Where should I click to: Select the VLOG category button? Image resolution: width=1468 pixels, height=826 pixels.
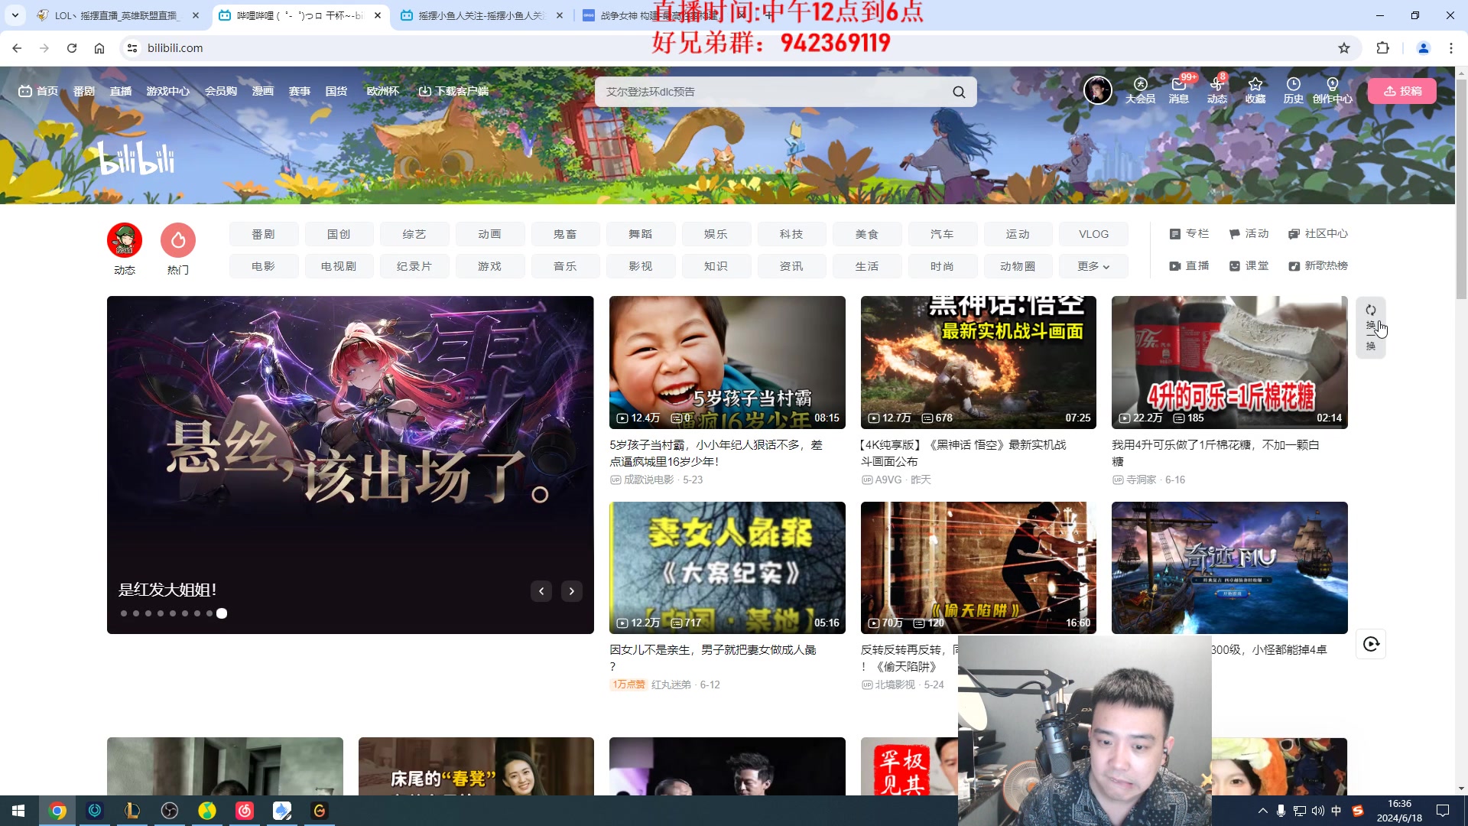coord(1093,234)
